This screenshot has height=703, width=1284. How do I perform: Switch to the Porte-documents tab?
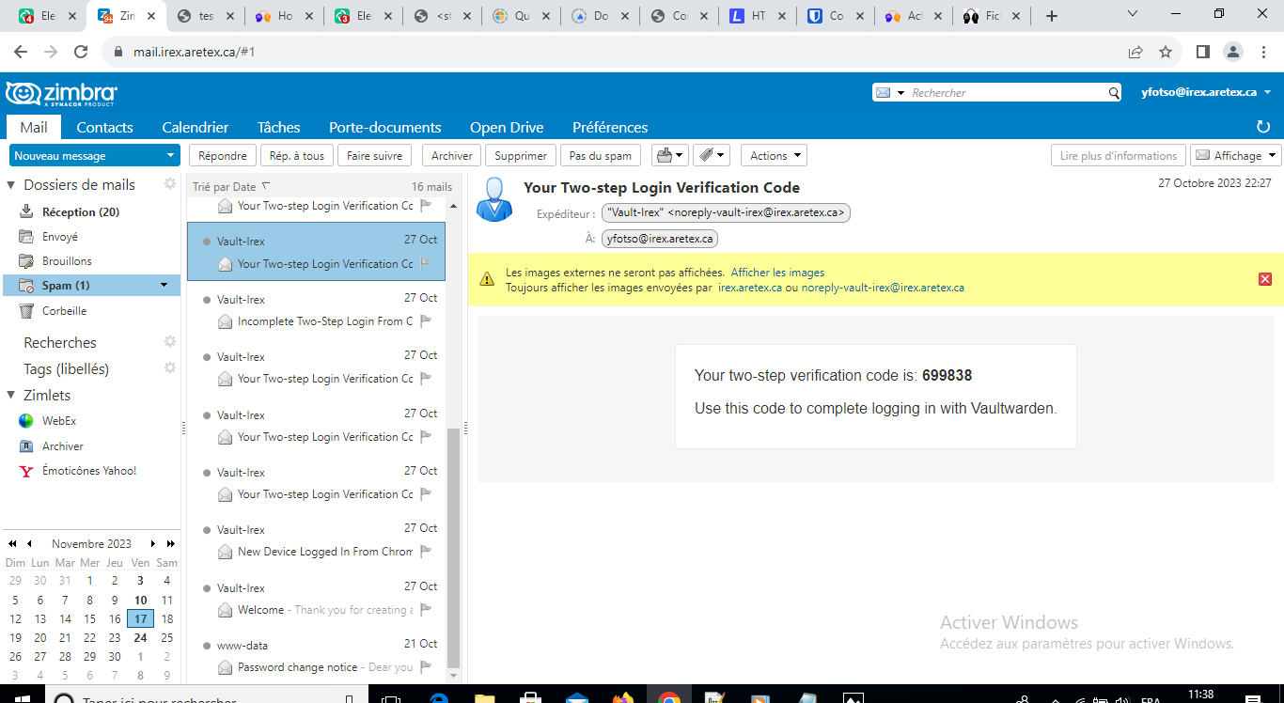pyautogui.click(x=384, y=127)
